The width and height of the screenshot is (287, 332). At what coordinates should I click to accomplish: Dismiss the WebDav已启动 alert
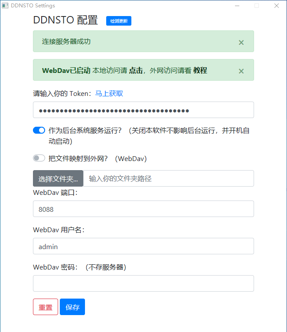pos(241,71)
